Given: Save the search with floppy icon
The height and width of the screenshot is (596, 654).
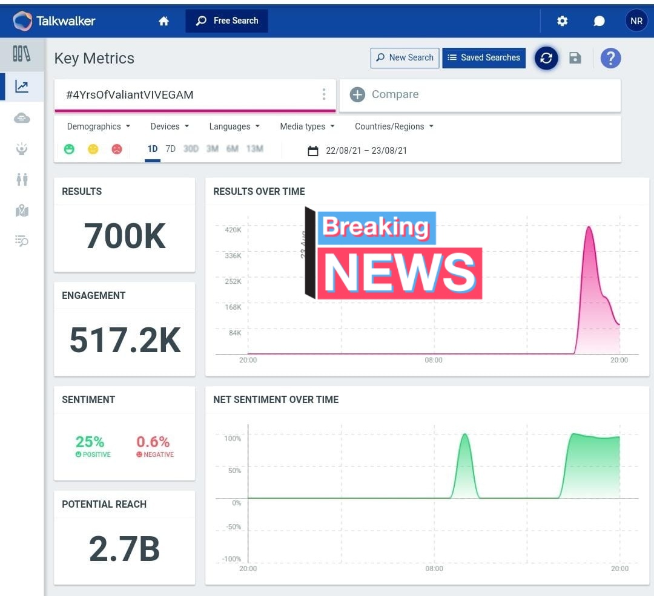Looking at the screenshot, I should coord(575,58).
